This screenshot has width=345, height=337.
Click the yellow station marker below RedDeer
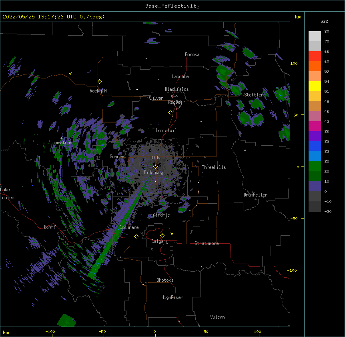click(x=170, y=112)
